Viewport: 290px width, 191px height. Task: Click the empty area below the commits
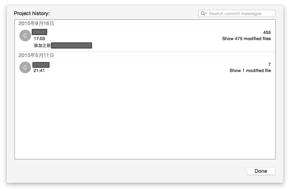[x=145, y=116]
